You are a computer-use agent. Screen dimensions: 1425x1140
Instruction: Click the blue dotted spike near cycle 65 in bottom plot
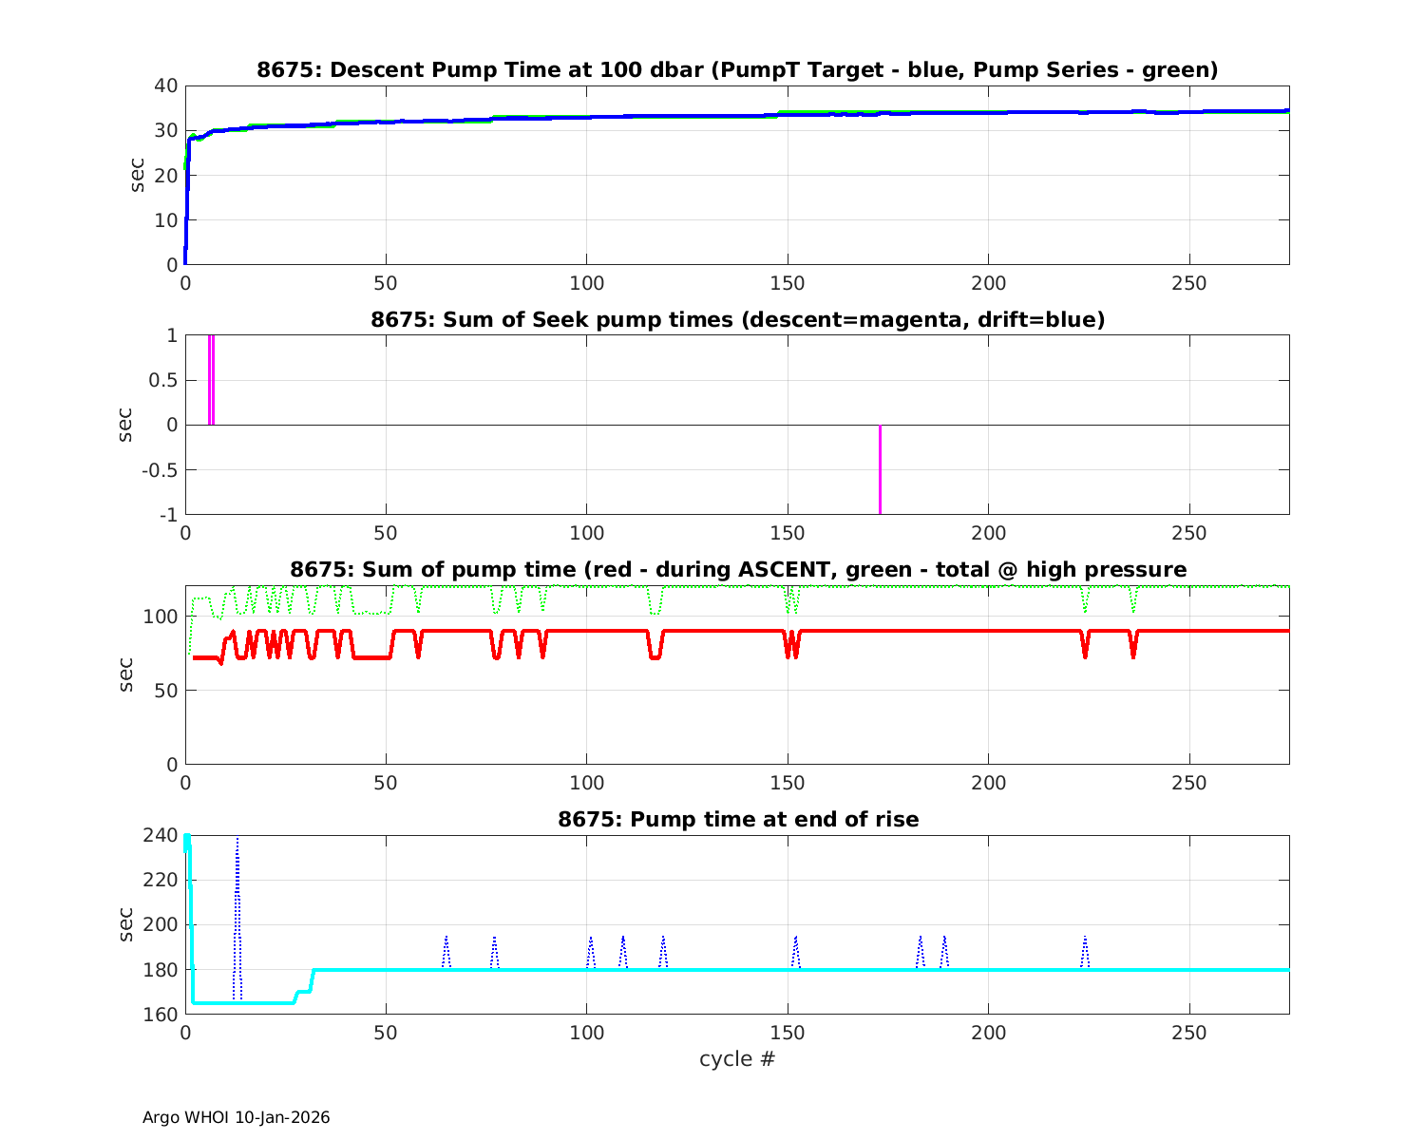446,950
